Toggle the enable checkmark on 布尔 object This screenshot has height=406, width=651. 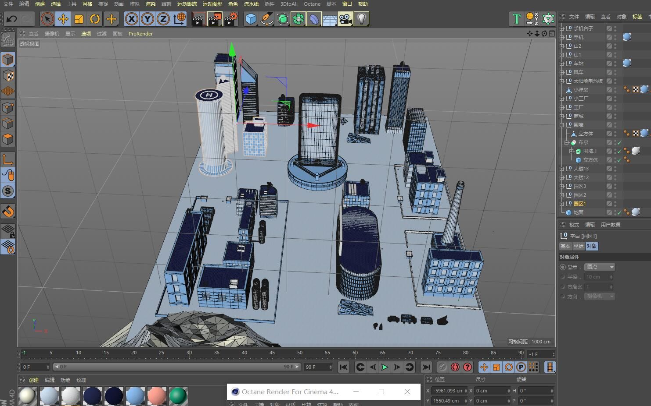tap(619, 143)
